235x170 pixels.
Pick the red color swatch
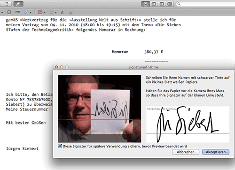pyautogui.click(x=40, y=12)
